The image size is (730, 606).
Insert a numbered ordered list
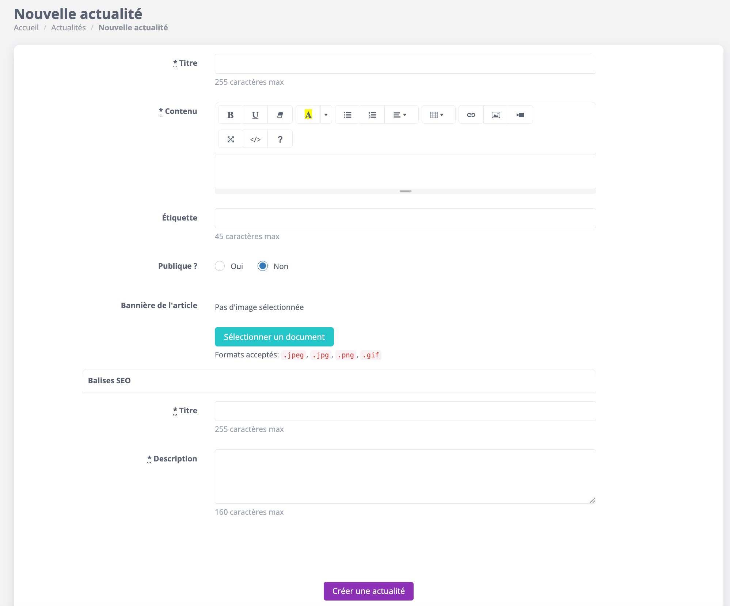372,115
